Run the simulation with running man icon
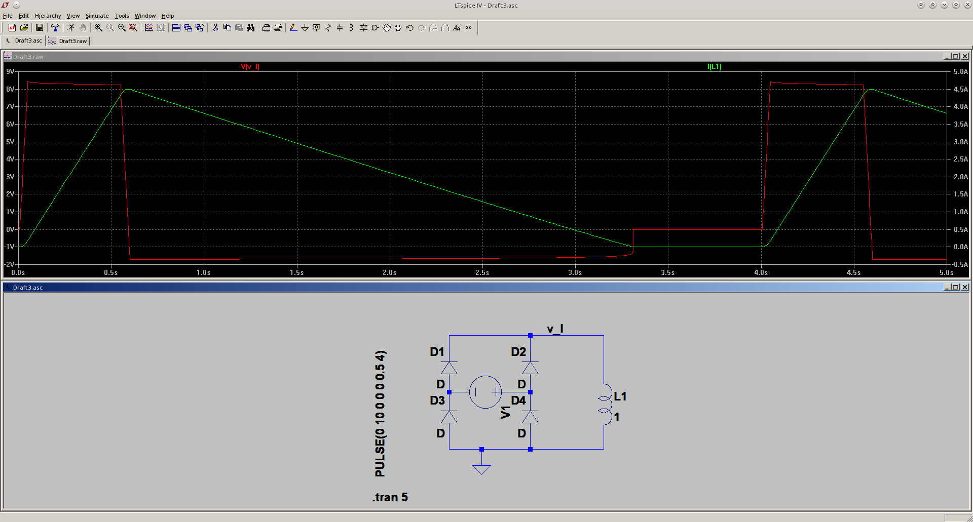 pos(70,28)
